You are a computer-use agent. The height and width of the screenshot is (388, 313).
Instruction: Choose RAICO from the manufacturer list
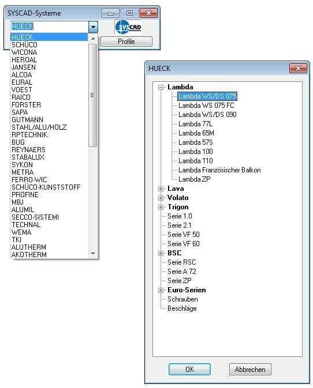click(21, 97)
